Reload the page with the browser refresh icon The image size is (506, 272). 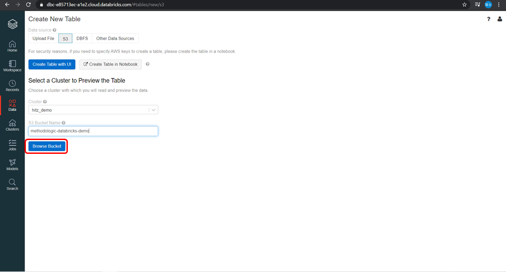(x=29, y=4)
